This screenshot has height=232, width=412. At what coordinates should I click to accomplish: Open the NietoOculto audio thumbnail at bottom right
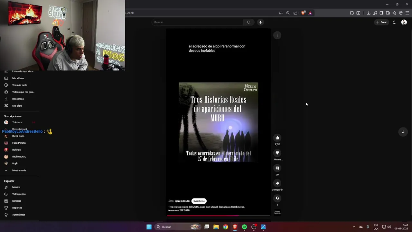[277, 213]
